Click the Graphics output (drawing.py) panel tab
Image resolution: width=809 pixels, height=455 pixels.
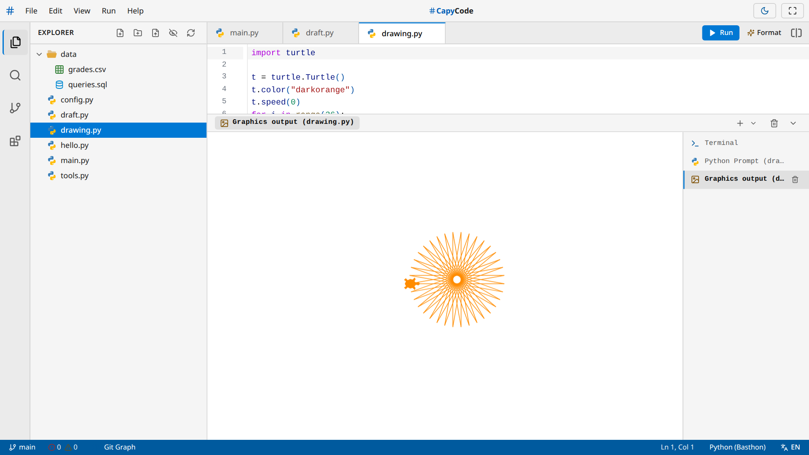point(287,123)
